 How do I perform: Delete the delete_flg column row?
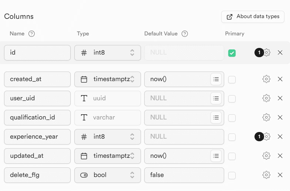[280, 175]
